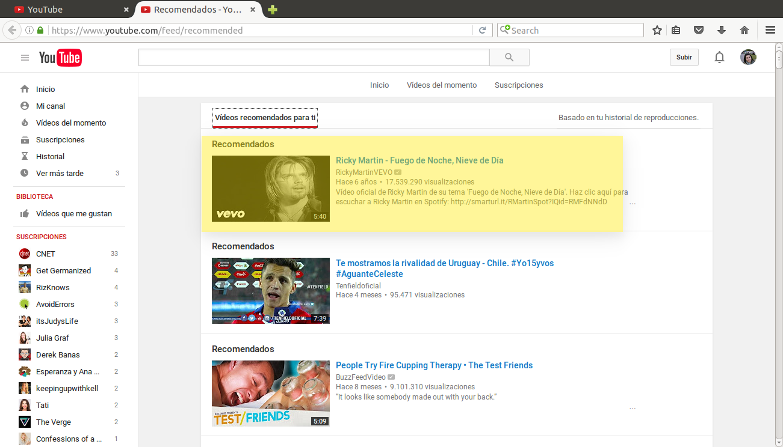Focus the YouTube search input field
Screen dimensions: 783x447
coord(314,58)
